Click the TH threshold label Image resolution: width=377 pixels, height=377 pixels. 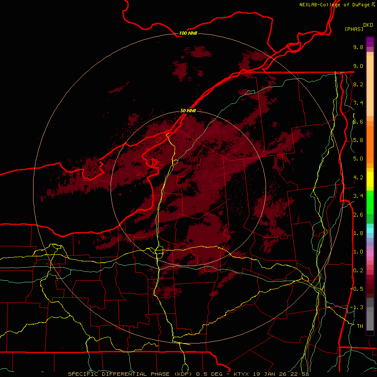pyautogui.click(x=360, y=326)
